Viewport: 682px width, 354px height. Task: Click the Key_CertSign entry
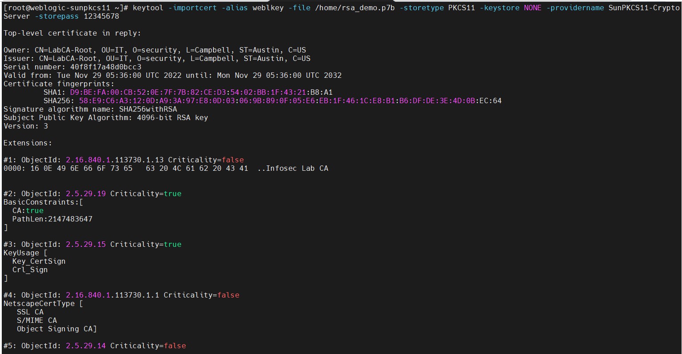pyautogui.click(x=39, y=261)
